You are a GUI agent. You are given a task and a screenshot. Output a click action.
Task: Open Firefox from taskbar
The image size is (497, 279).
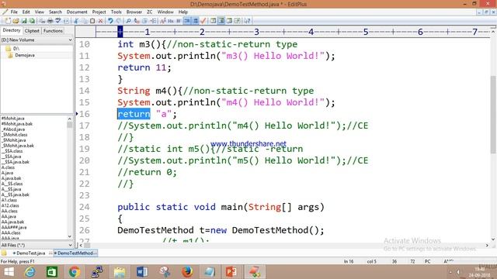coord(187,272)
